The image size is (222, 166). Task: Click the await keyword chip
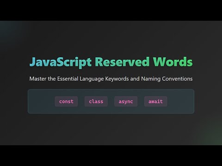coord(155,101)
